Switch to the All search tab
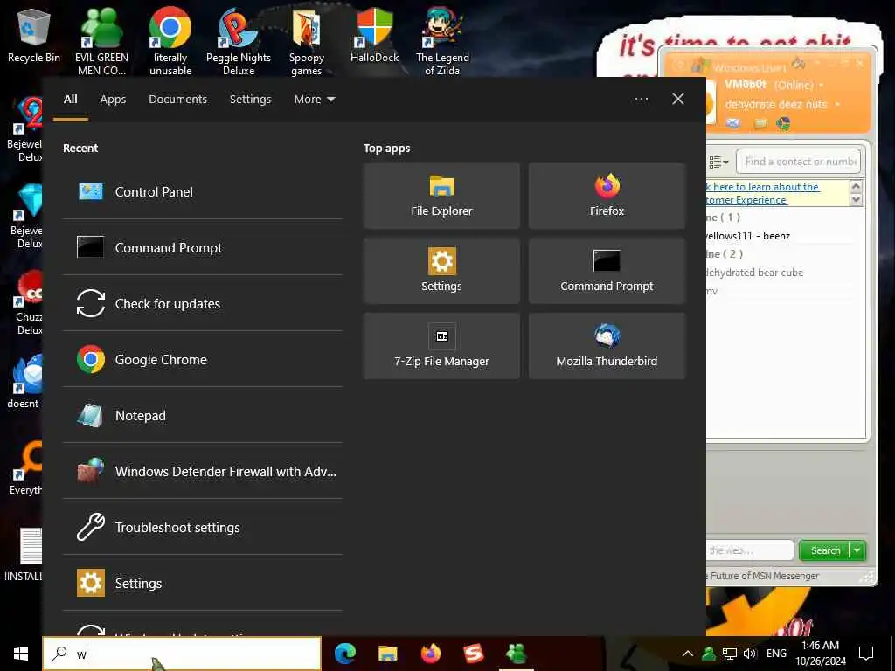Image resolution: width=895 pixels, height=671 pixels. point(71,100)
